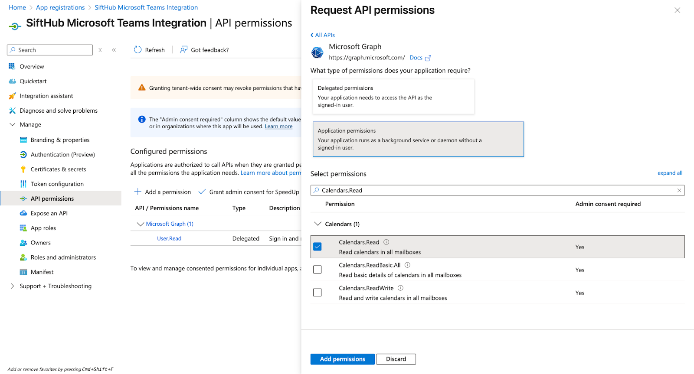Click info icon beside Calendars.ReadBasic.All

[407, 265]
